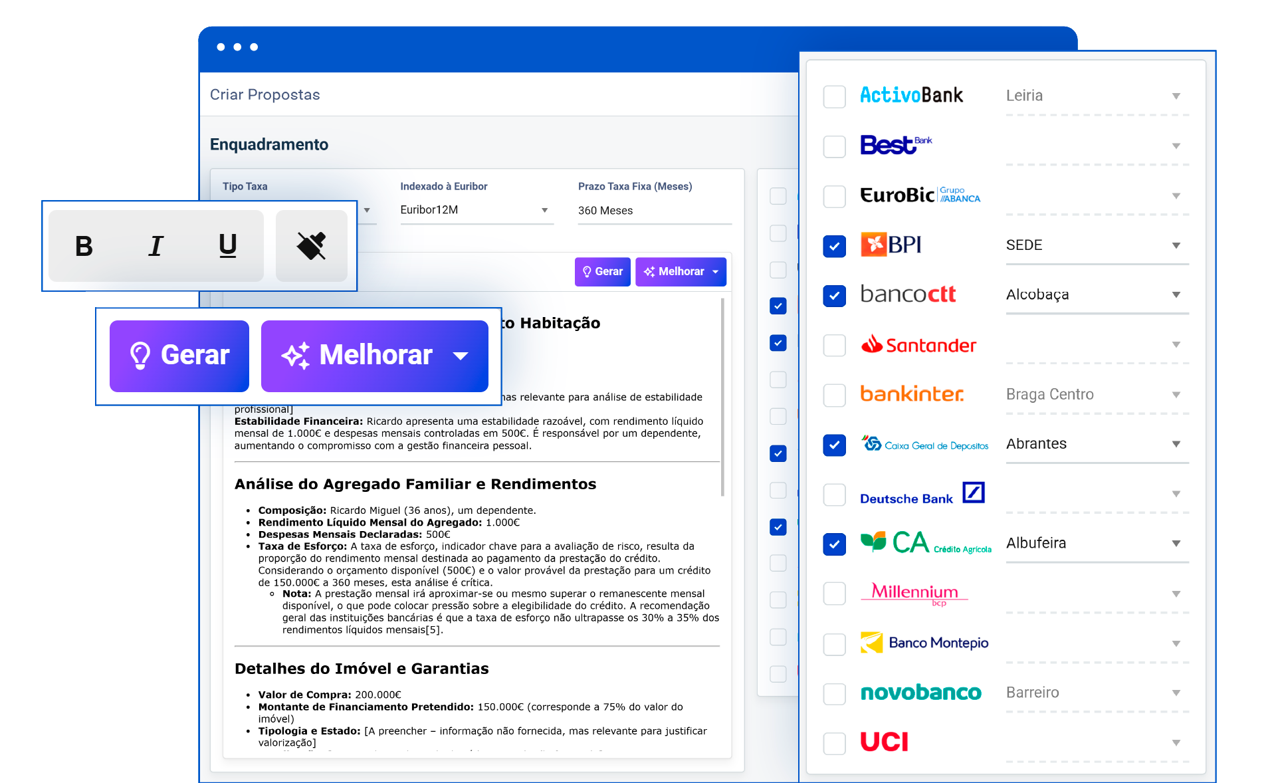Clear formatting with the crossed-out brush icon
This screenshot has height=783, width=1276.
(312, 246)
